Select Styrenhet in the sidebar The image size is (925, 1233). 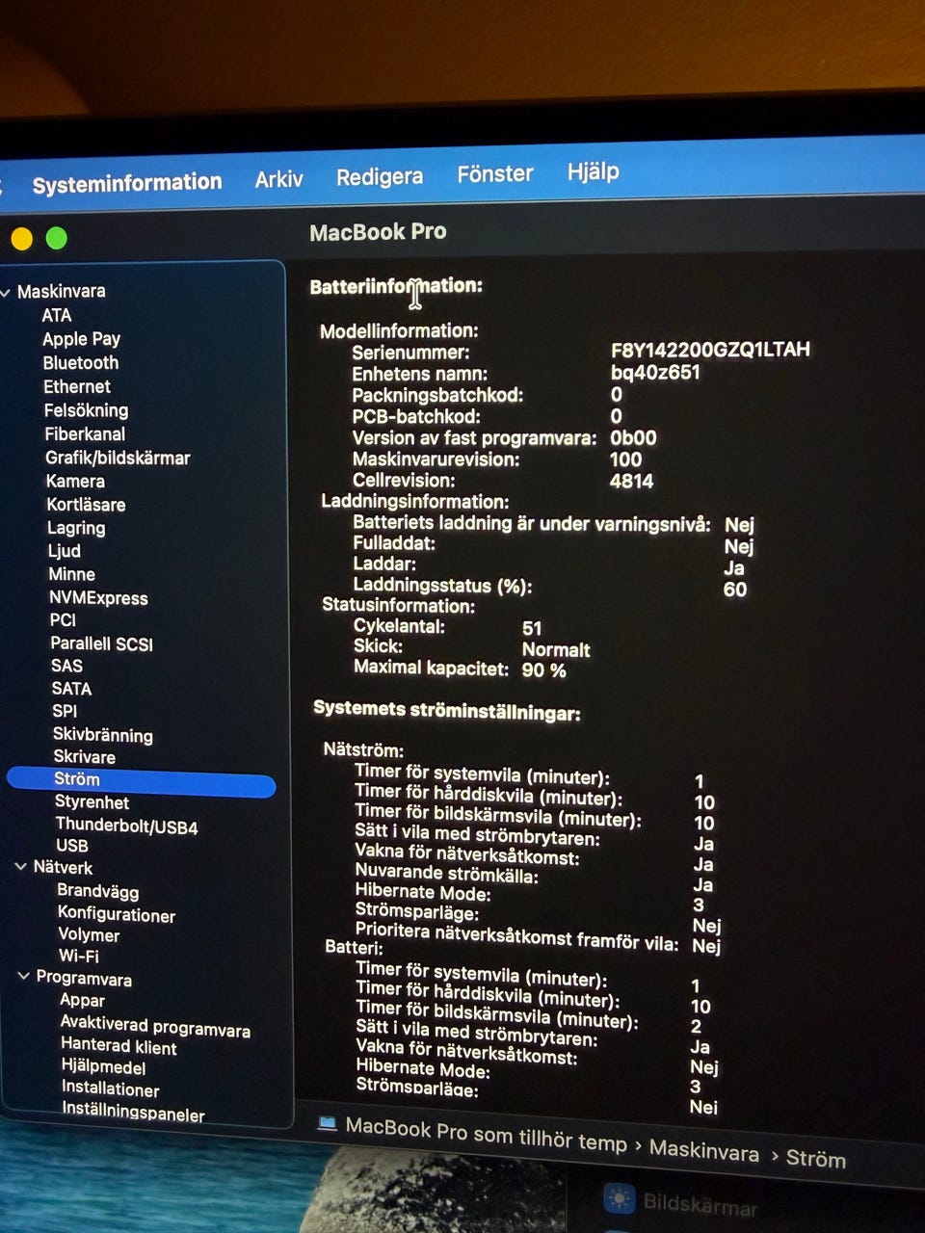[92, 802]
